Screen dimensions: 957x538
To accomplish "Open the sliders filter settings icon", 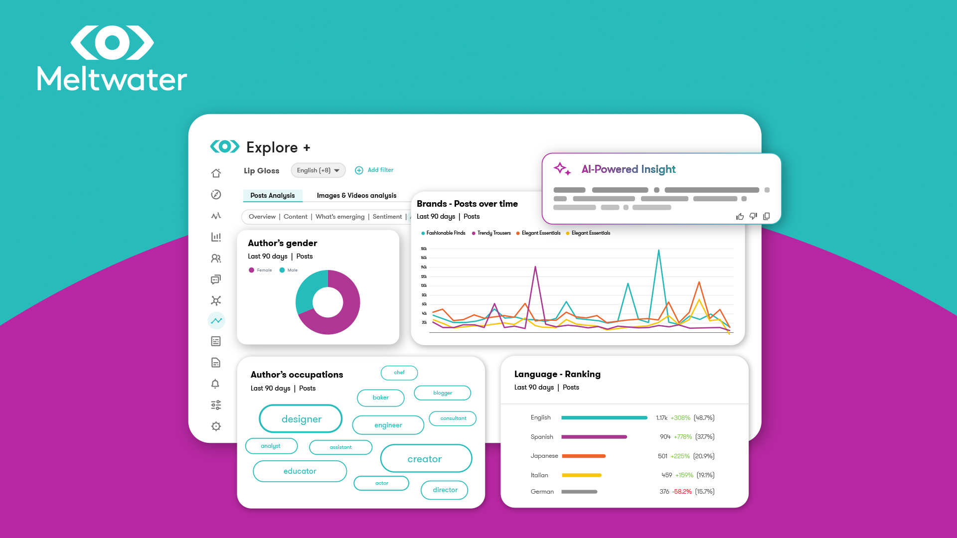I will pos(216,405).
